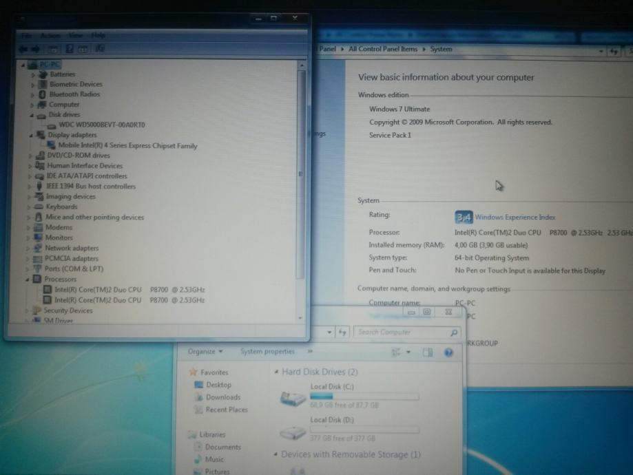This screenshot has height=475, width=633.
Task: Click the scroll down arrow in Device Manager
Action: (x=300, y=318)
